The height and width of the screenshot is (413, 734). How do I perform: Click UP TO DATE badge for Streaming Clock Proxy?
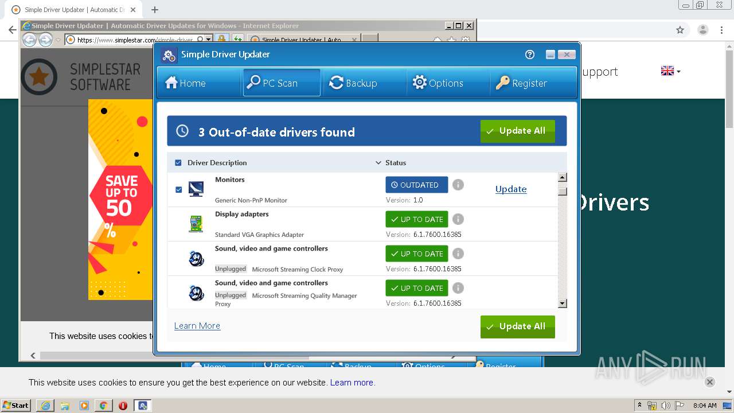coord(417,254)
